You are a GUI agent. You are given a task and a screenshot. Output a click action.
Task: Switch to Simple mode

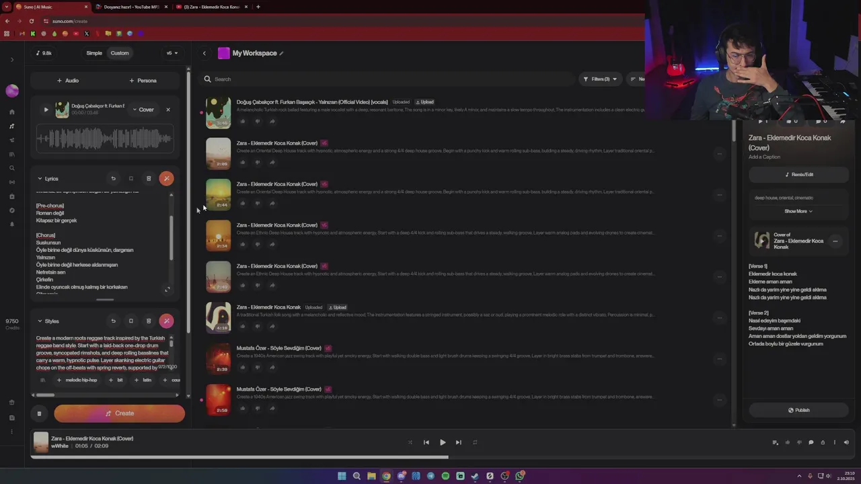click(94, 53)
